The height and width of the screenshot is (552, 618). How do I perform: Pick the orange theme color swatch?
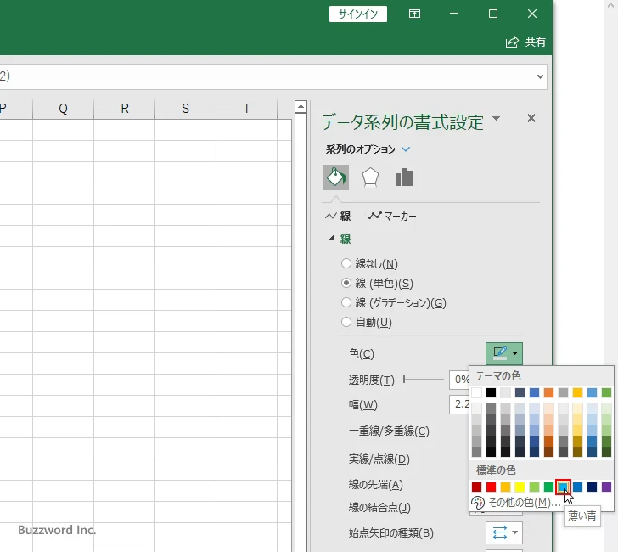click(x=548, y=392)
